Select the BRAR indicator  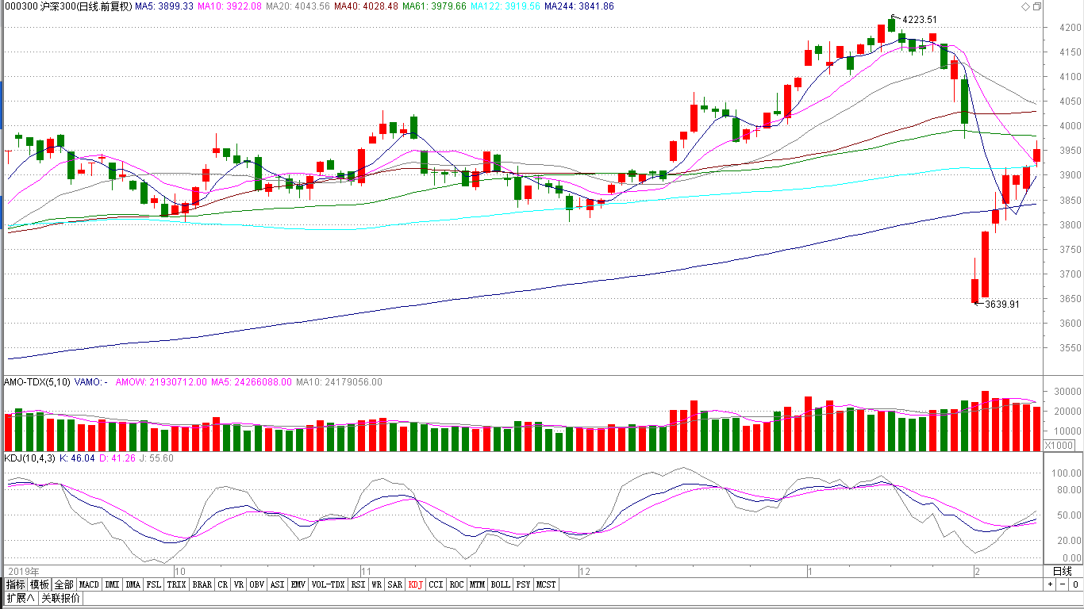pyautogui.click(x=202, y=584)
